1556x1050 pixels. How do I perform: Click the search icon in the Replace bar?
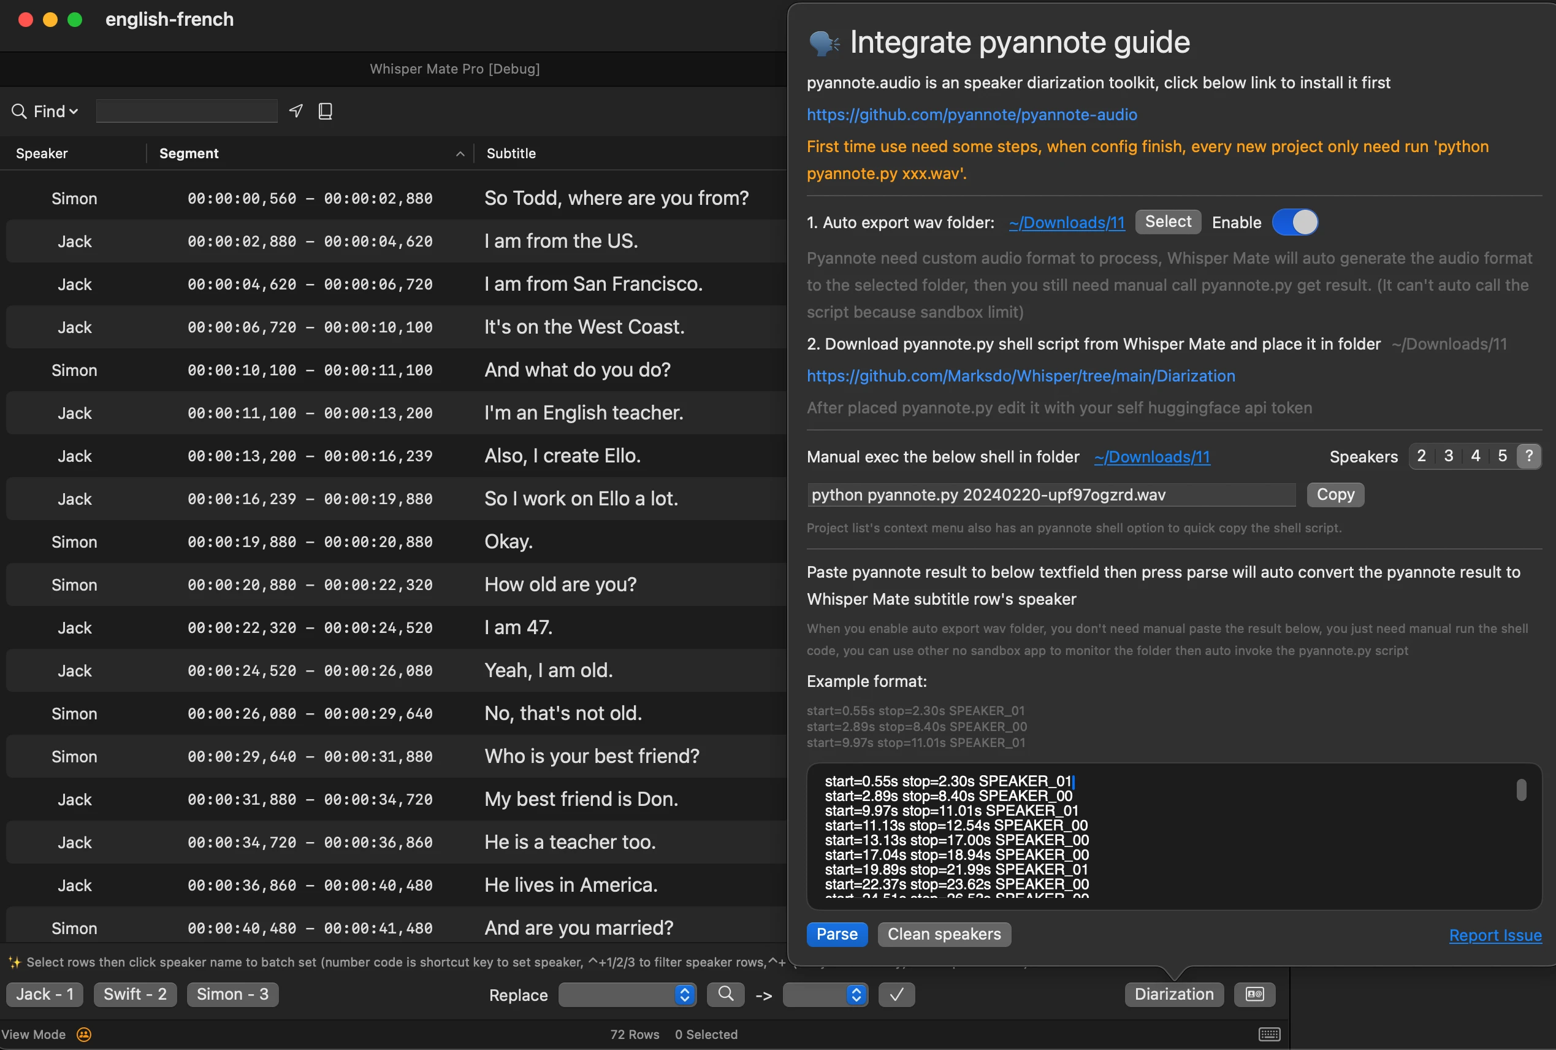pyautogui.click(x=725, y=995)
